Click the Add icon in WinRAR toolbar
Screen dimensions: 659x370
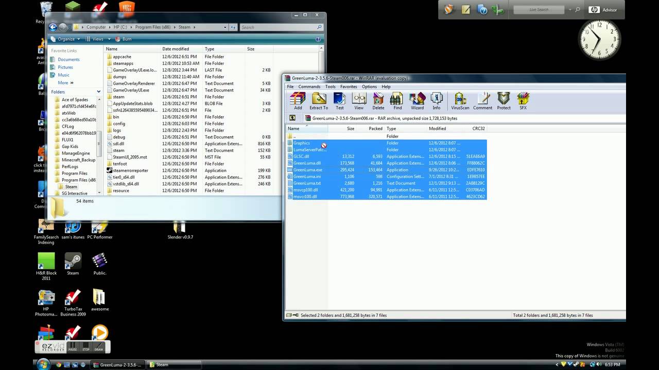[298, 101]
